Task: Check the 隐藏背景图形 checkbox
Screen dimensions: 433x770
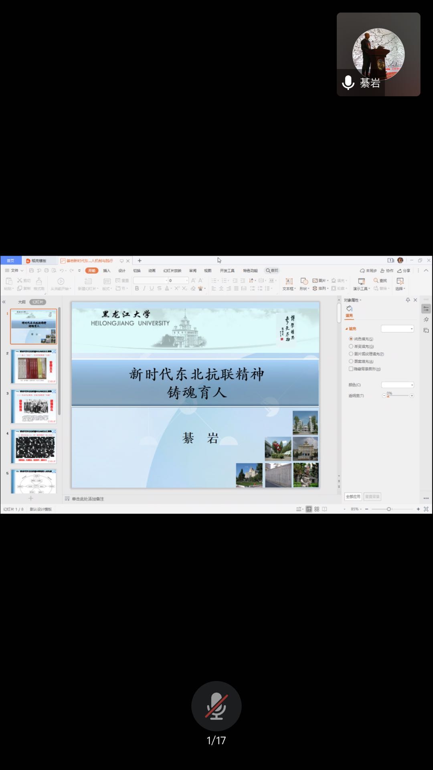Action: [x=351, y=369]
